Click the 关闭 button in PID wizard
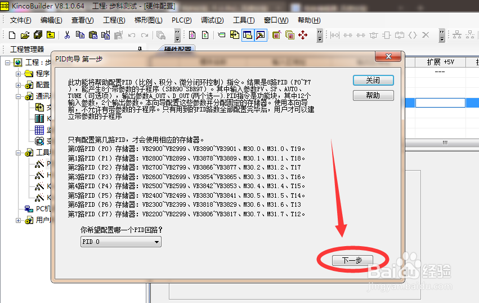Image resolution: width=479 pixels, height=303 pixels. click(373, 81)
